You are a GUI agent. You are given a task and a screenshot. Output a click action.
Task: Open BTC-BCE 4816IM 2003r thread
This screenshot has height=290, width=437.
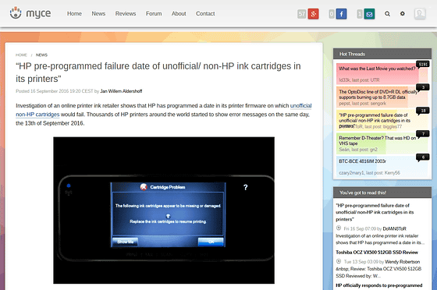[362, 161]
